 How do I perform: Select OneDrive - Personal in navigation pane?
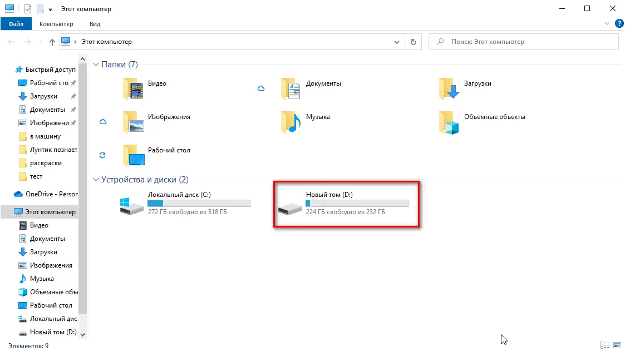click(x=46, y=194)
